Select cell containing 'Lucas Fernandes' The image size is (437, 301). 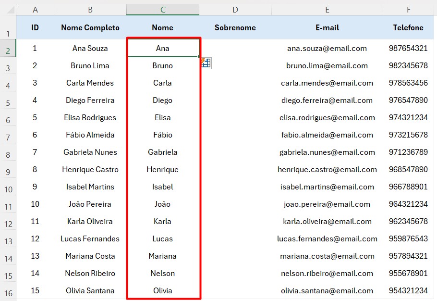click(90, 238)
